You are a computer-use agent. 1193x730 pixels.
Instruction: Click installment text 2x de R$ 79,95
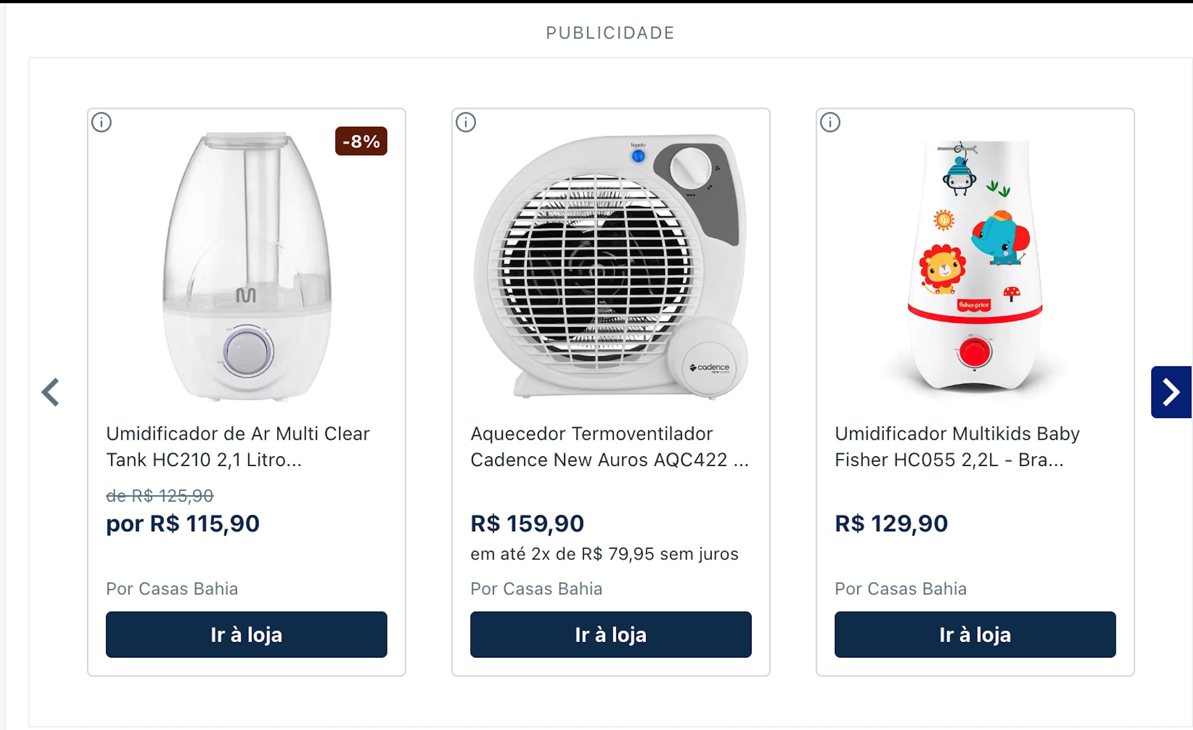(x=604, y=554)
